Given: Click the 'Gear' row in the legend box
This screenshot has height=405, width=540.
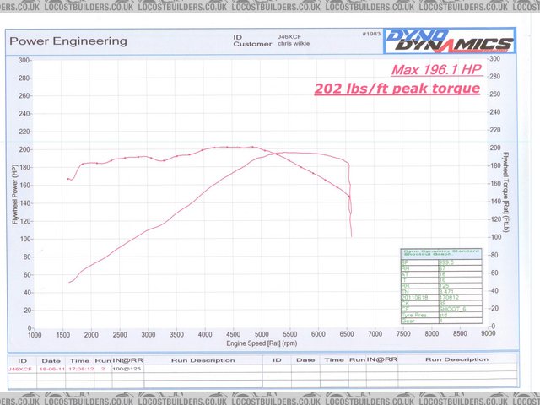Looking at the screenshot, I should click(442, 321).
